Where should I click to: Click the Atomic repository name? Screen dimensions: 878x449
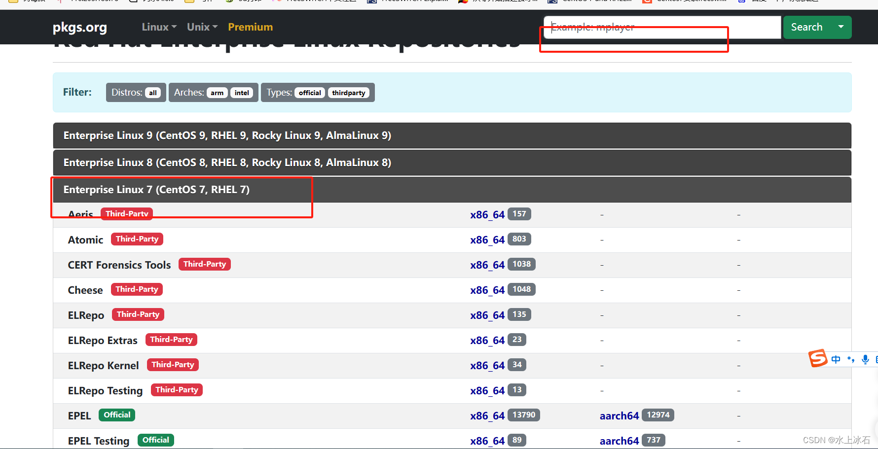[x=85, y=240]
